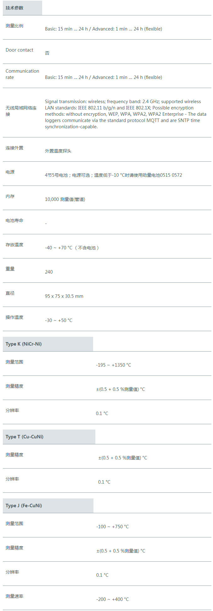Screen dimensions: 213x611
Task: Click the Type K range -195 ~ +1350 °C
Action: click(114, 365)
